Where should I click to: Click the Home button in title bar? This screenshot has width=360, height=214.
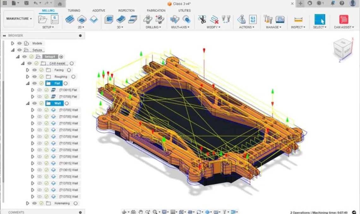coord(60,4)
